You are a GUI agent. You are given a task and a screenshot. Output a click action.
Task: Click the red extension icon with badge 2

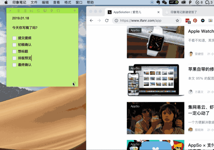pyautogui.click(x=188, y=21)
